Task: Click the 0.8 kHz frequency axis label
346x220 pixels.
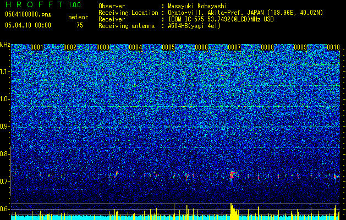Action: tap(4, 154)
